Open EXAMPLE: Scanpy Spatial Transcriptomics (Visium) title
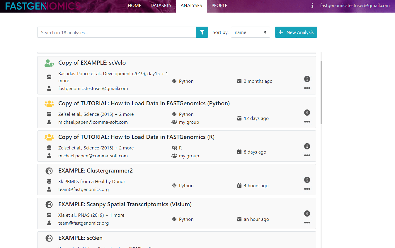This screenshot has width=395, height=248. click(x=125, y=204)
